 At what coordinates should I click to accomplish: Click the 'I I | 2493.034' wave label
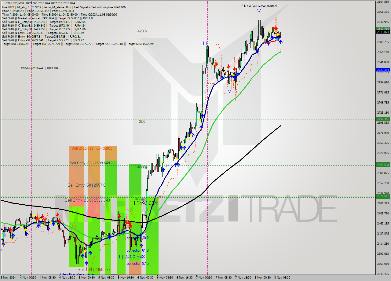[x=143, y=203]
